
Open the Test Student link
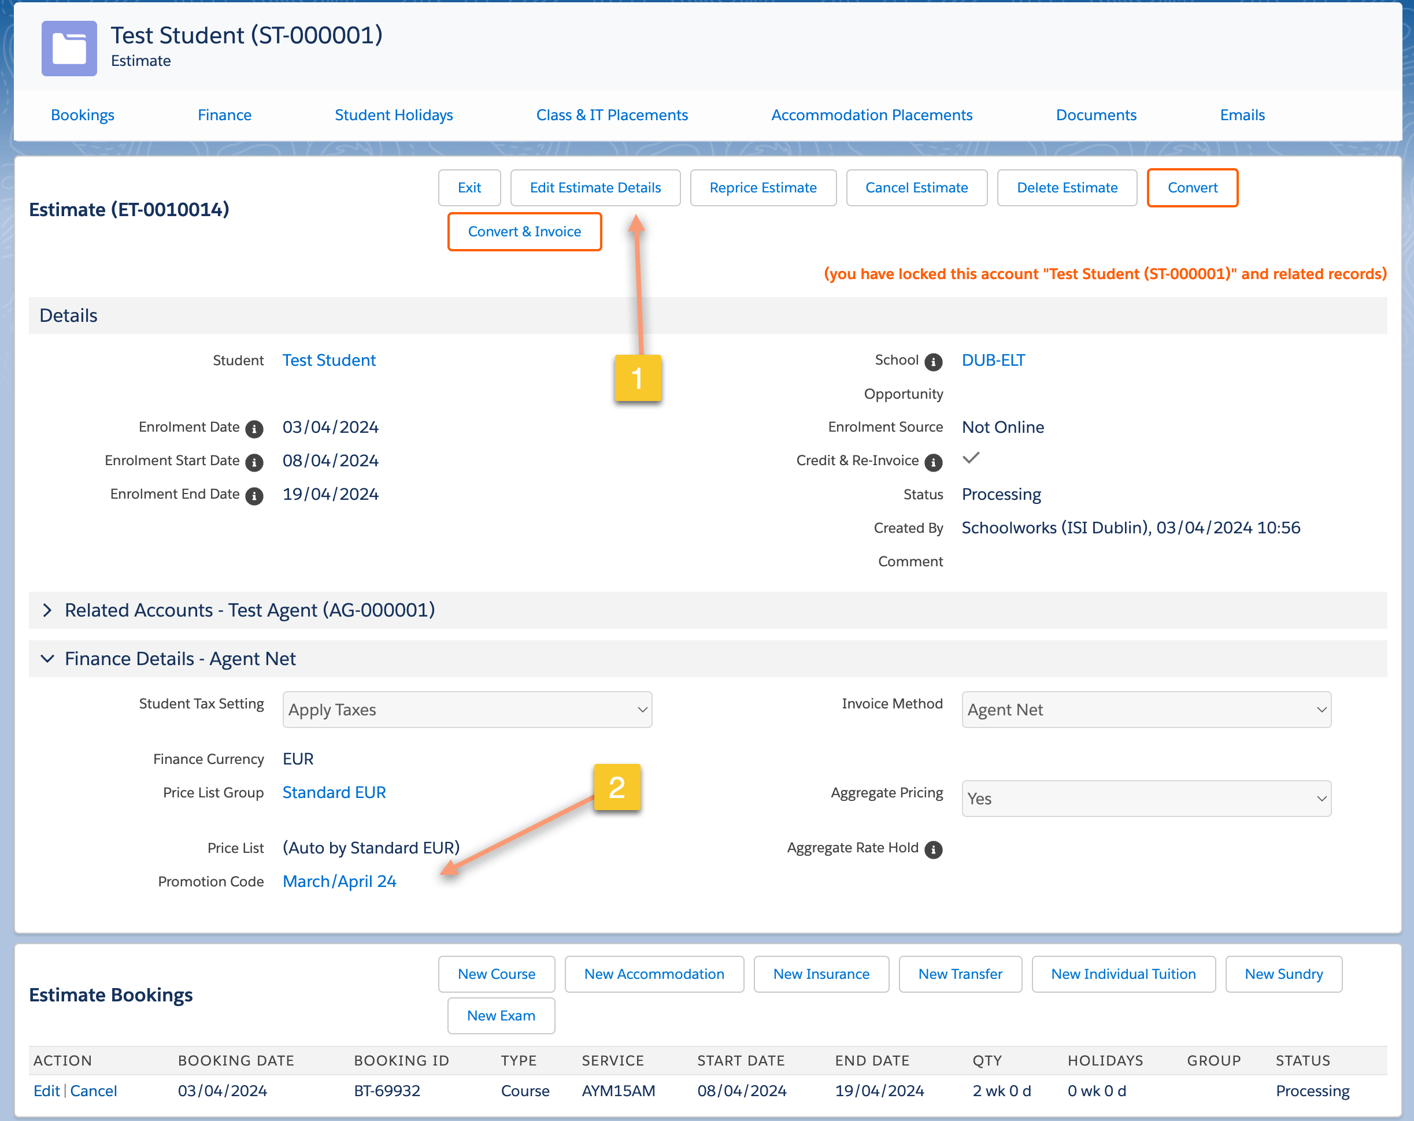click(330, 360)
